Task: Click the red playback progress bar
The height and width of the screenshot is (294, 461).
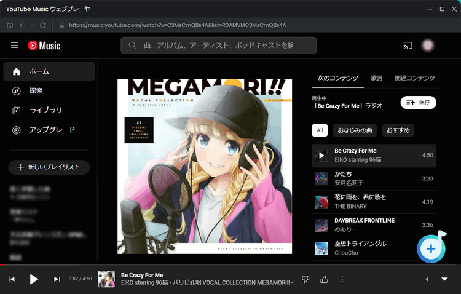Action: (x=1, y=265)
